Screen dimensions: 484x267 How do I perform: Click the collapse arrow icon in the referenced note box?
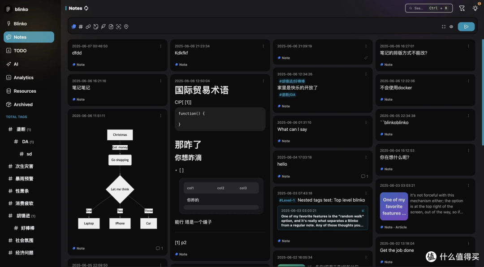click(363, 211)
